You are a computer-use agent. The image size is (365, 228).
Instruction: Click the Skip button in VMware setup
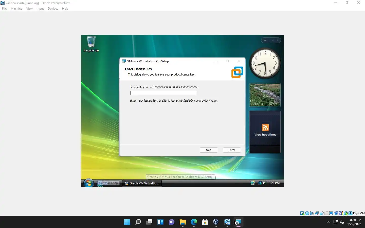pyautogui.click(x=209, y=150)
